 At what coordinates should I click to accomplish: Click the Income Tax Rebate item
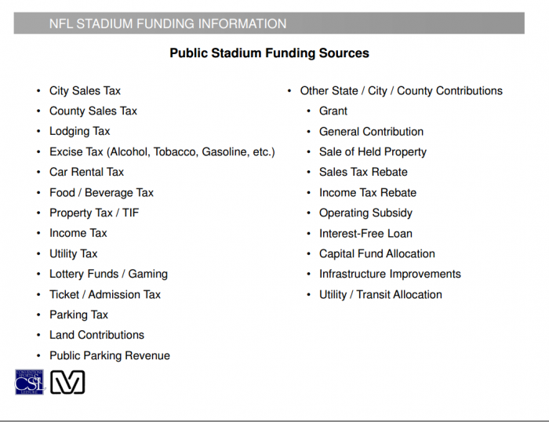coord(368,193)
